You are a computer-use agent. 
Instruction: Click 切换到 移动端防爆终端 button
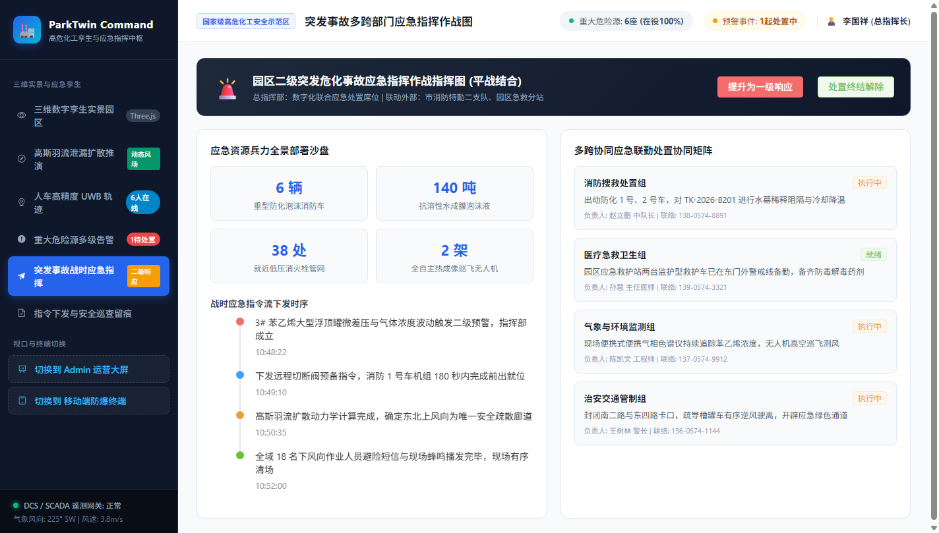pyautogui.click(x=88, y=401)
